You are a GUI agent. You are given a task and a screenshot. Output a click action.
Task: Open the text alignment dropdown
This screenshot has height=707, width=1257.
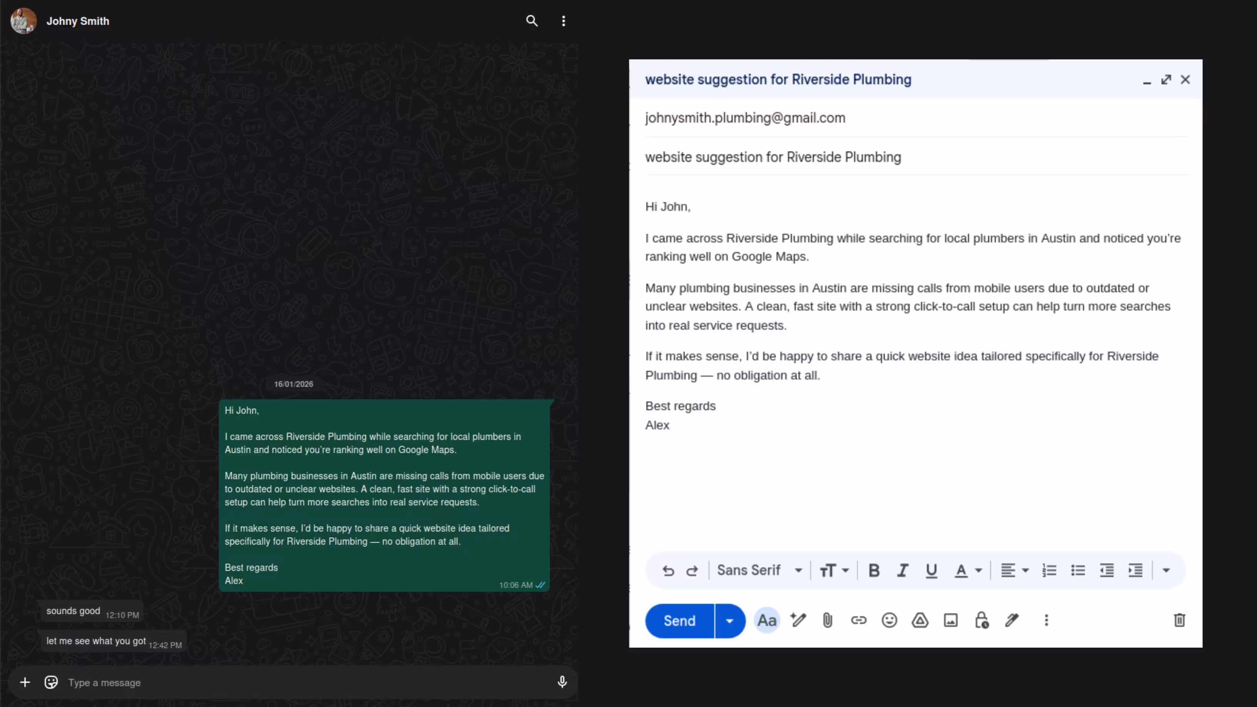click(x=1014, y=570)
